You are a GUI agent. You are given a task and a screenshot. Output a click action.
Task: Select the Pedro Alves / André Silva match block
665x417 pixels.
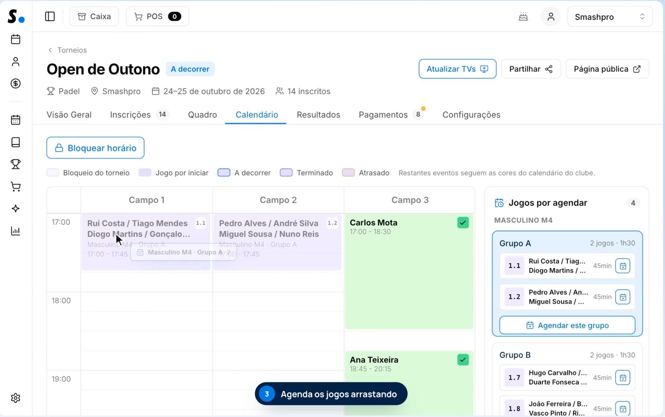click(x=277, y=242)
